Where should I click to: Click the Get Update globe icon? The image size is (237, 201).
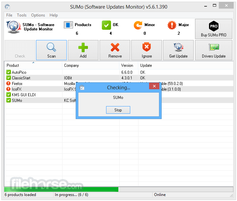point(178,48)
